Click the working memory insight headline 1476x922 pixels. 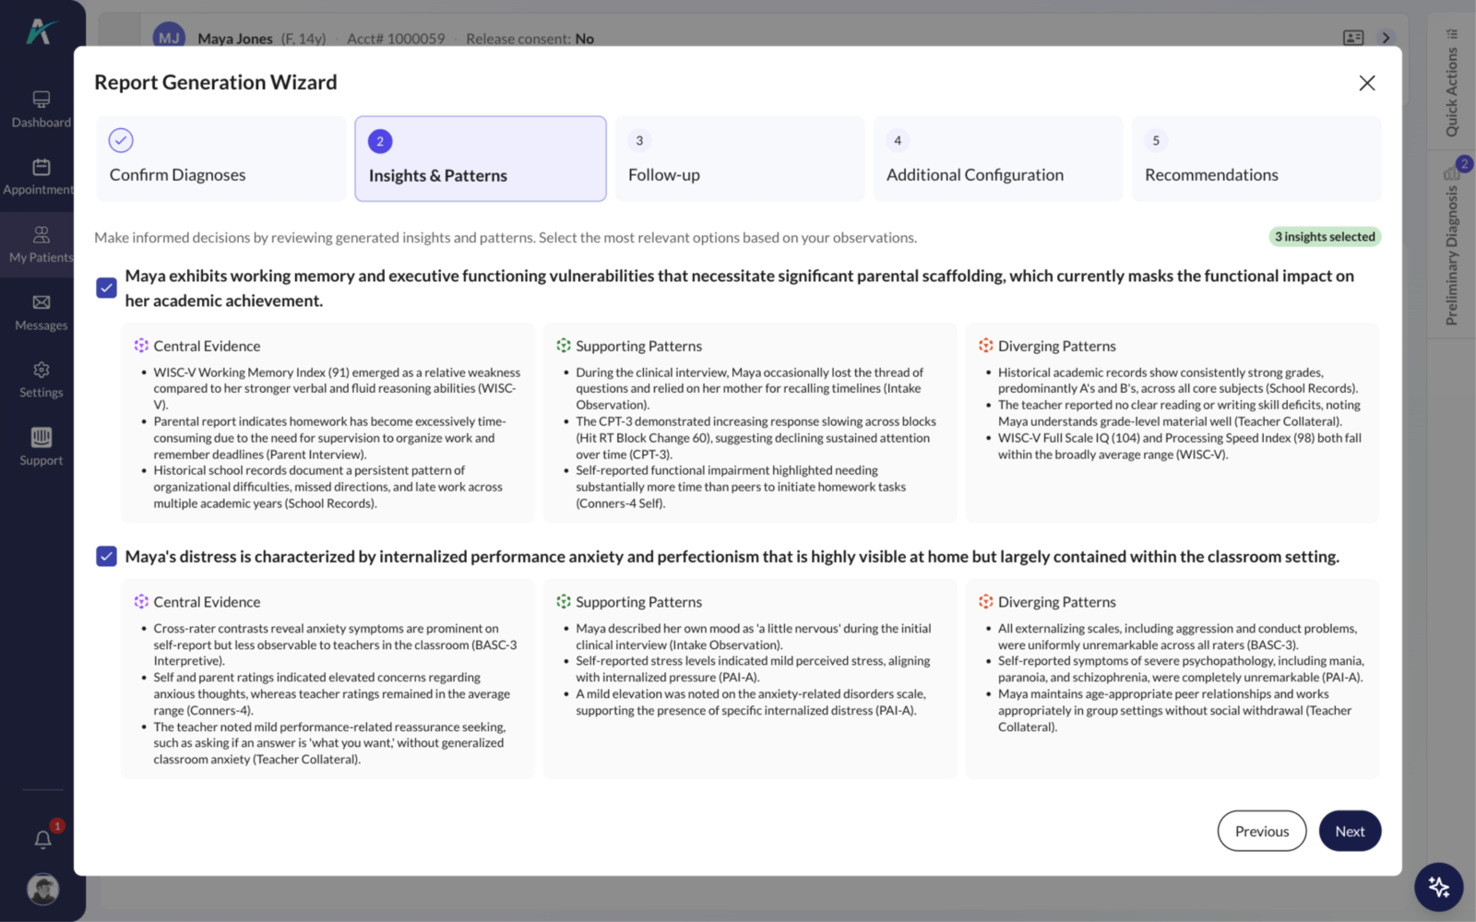point(740,288)
